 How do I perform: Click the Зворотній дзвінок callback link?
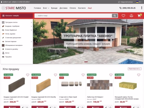click(127, 2)
